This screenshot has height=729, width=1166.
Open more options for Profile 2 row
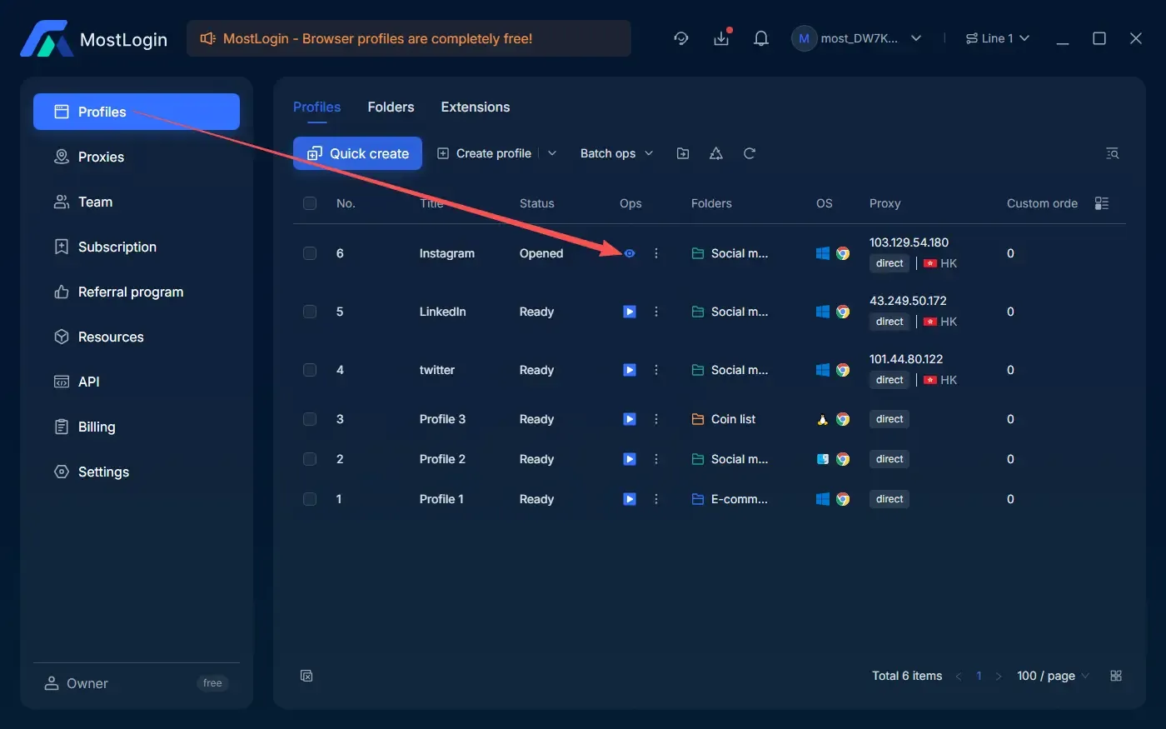656,459
